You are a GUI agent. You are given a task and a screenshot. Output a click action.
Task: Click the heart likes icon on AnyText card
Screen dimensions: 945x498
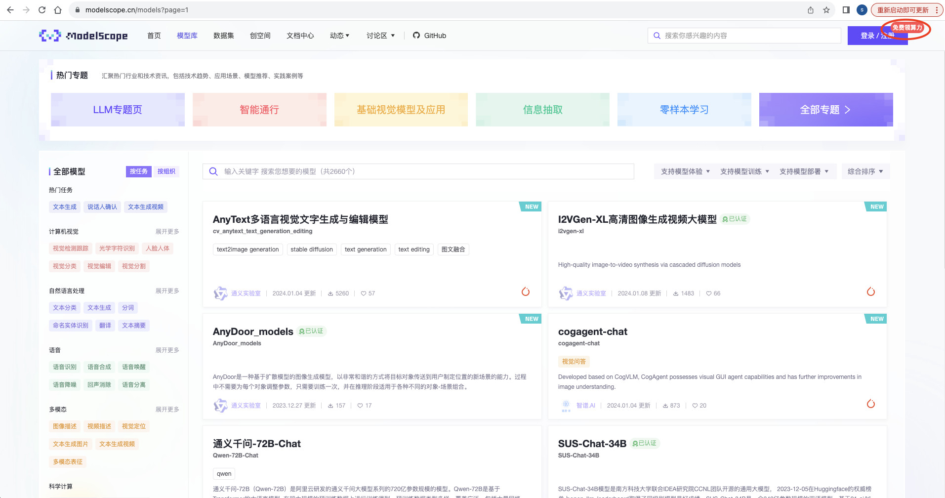(x=364, y=293)
